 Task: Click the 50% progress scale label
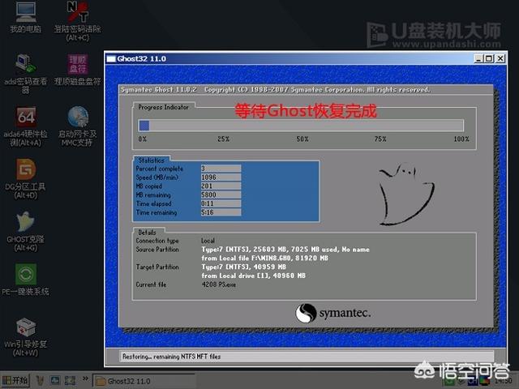click(x=302, y=139)
